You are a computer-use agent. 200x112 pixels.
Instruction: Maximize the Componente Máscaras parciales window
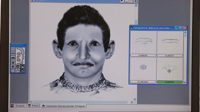pyautogui.click(x=181, y=28)
